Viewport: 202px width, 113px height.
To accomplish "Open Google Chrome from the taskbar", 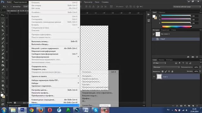I will [x=32, y=110].
